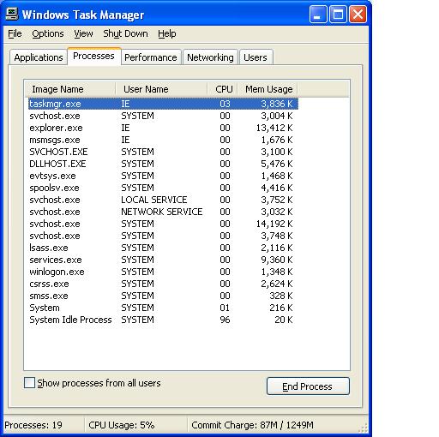Switch to the Networking tab
Viewport: 439px width, 437px height.
[210, 57]
